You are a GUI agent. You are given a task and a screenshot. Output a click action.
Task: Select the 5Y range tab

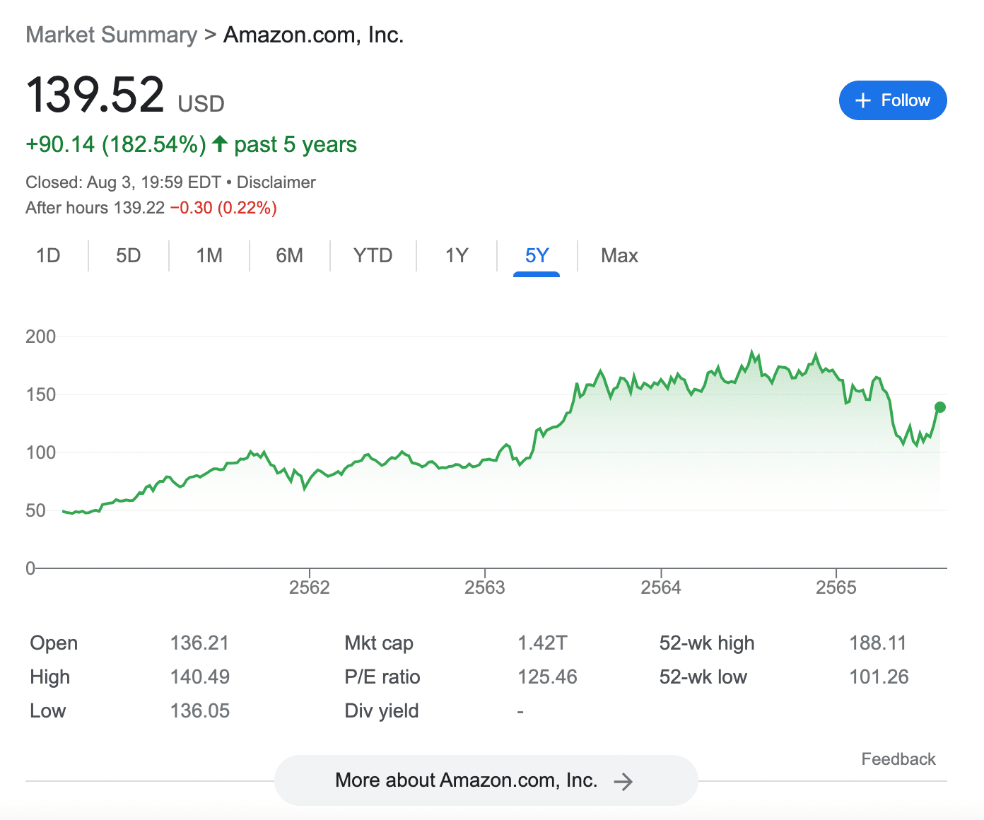coord(537,255)
